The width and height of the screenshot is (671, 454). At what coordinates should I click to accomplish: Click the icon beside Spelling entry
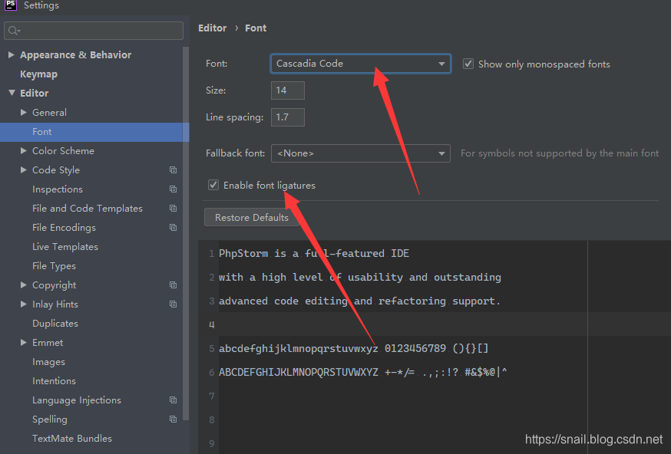pos(173,419)
